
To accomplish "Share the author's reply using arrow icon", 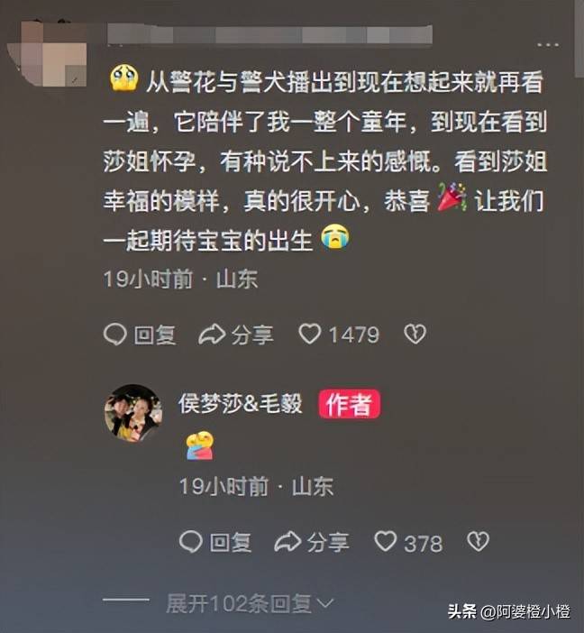I will click(x=287, y=541).
